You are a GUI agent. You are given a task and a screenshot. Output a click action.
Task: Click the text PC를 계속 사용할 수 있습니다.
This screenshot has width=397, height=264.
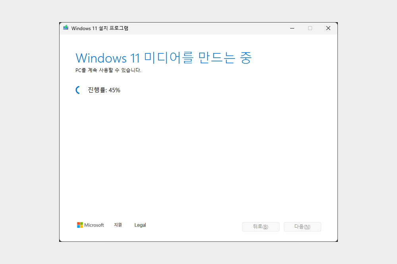coord(108,70)
